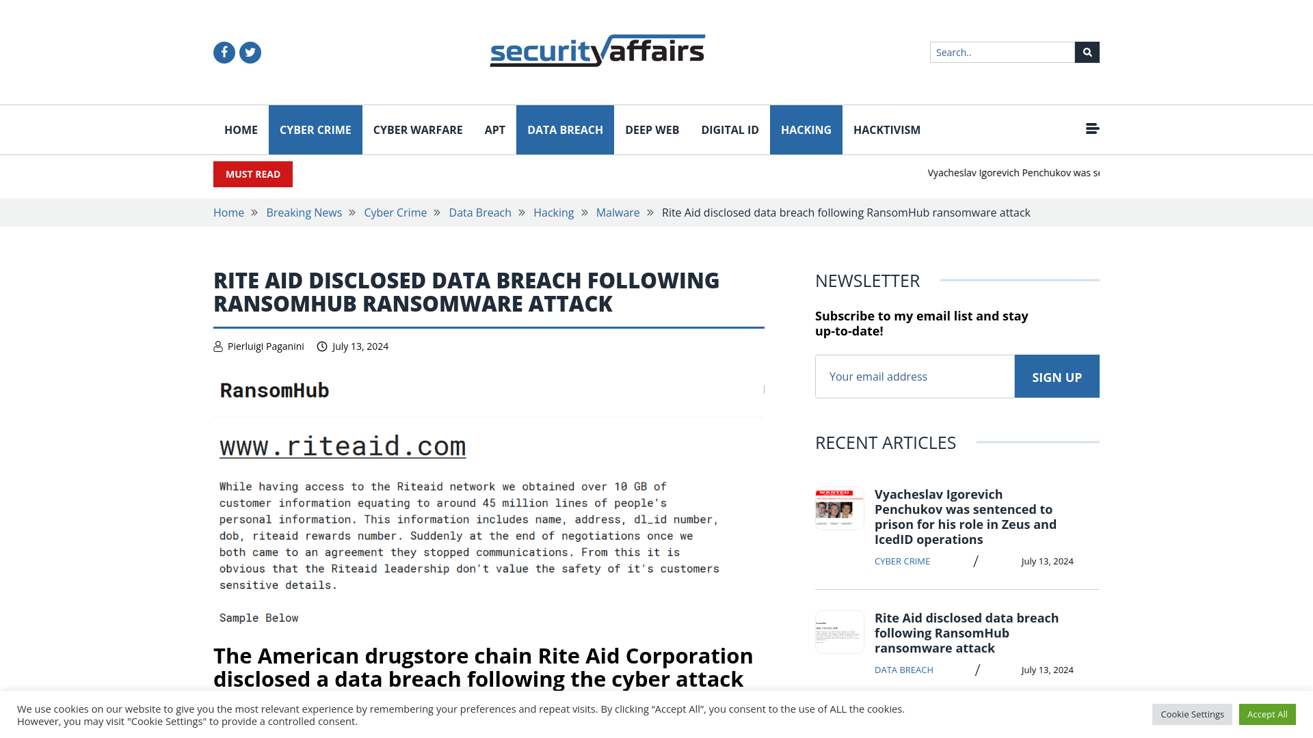Toggle the HACKTIVISM menu item
The height and width of the screenshot is (738, 1313).
(886, 129)
